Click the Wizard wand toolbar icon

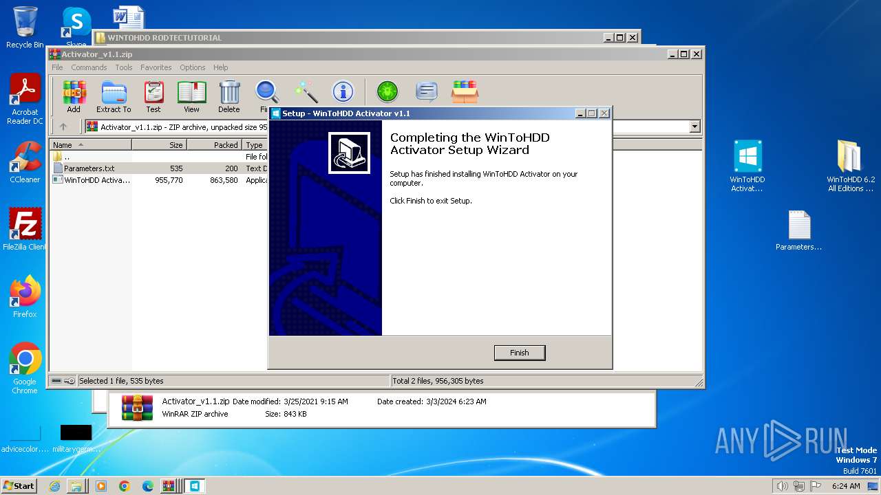[x=306, y=91]
